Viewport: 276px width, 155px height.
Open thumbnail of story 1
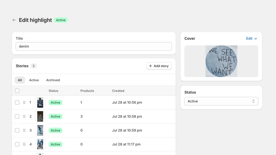click(x=40, y=102)
